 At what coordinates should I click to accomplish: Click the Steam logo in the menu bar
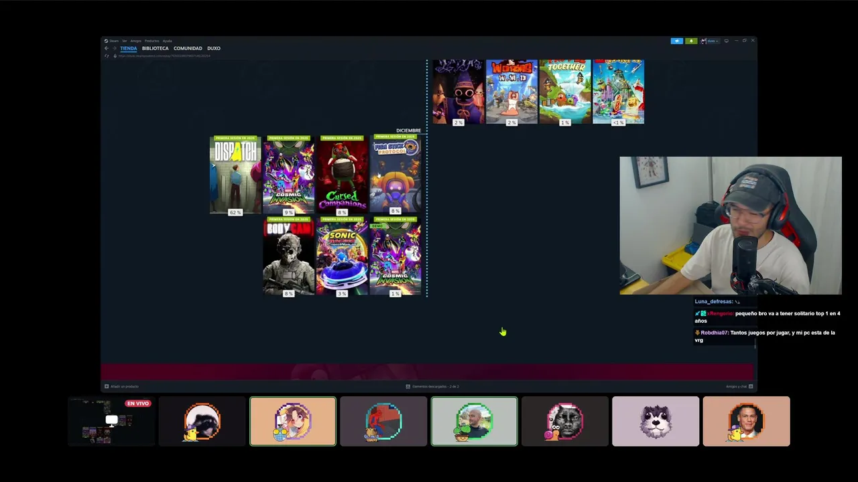pyautogui.click(x=106, y=41)
